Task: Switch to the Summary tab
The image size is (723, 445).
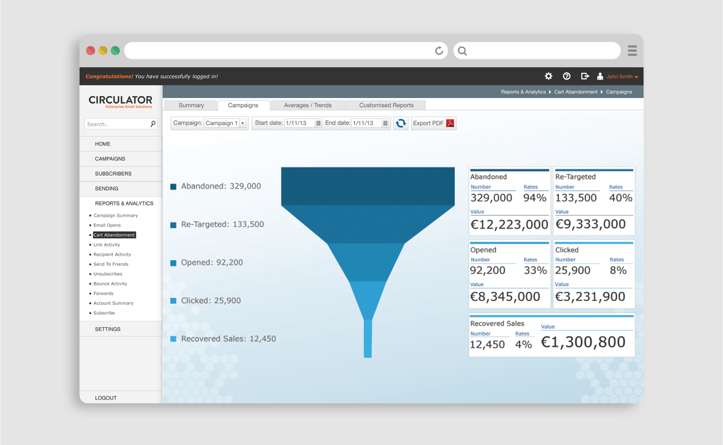Action: coord(191,105)
